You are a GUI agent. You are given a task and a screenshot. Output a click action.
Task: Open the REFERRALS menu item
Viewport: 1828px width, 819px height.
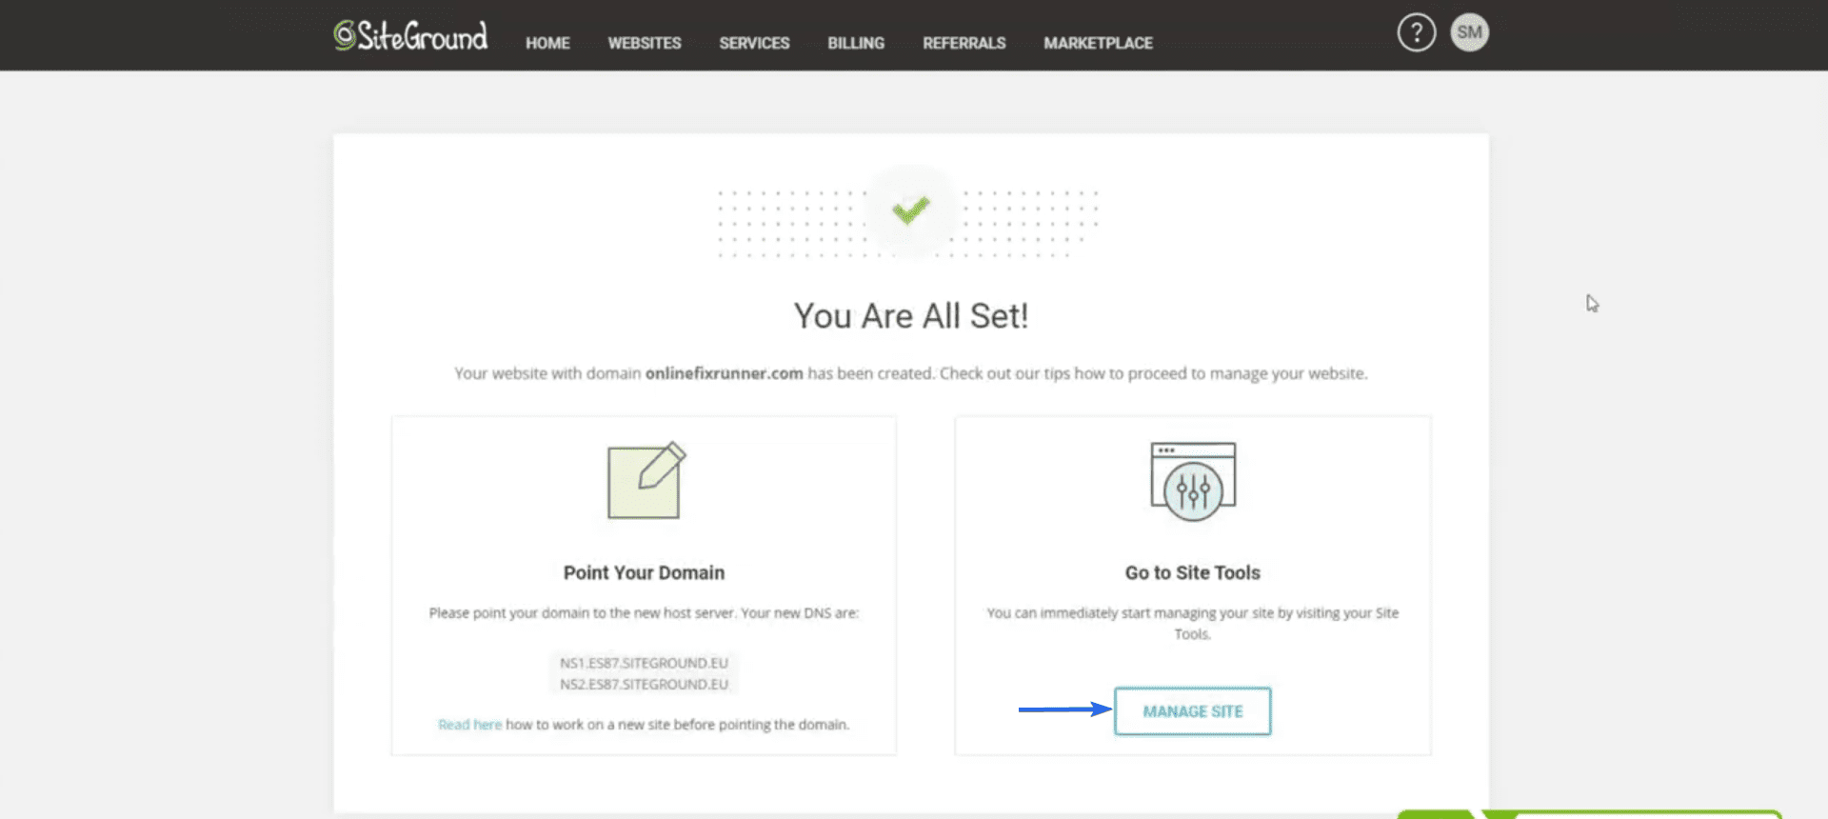pyautogui.click(x=964, y=43)
